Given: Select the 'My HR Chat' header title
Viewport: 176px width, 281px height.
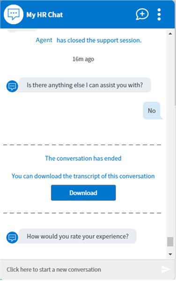Looking at the screenshot, I should tap(44, 15).
